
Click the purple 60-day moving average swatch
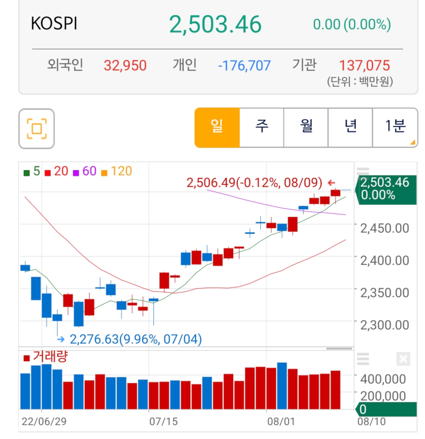[76, 173]
